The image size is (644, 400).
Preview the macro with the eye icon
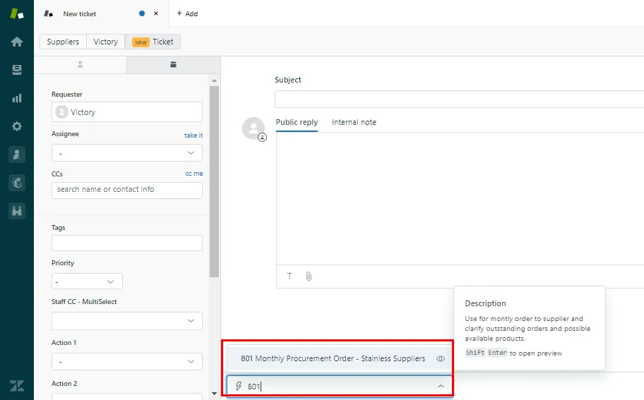(x=441, y=358)
